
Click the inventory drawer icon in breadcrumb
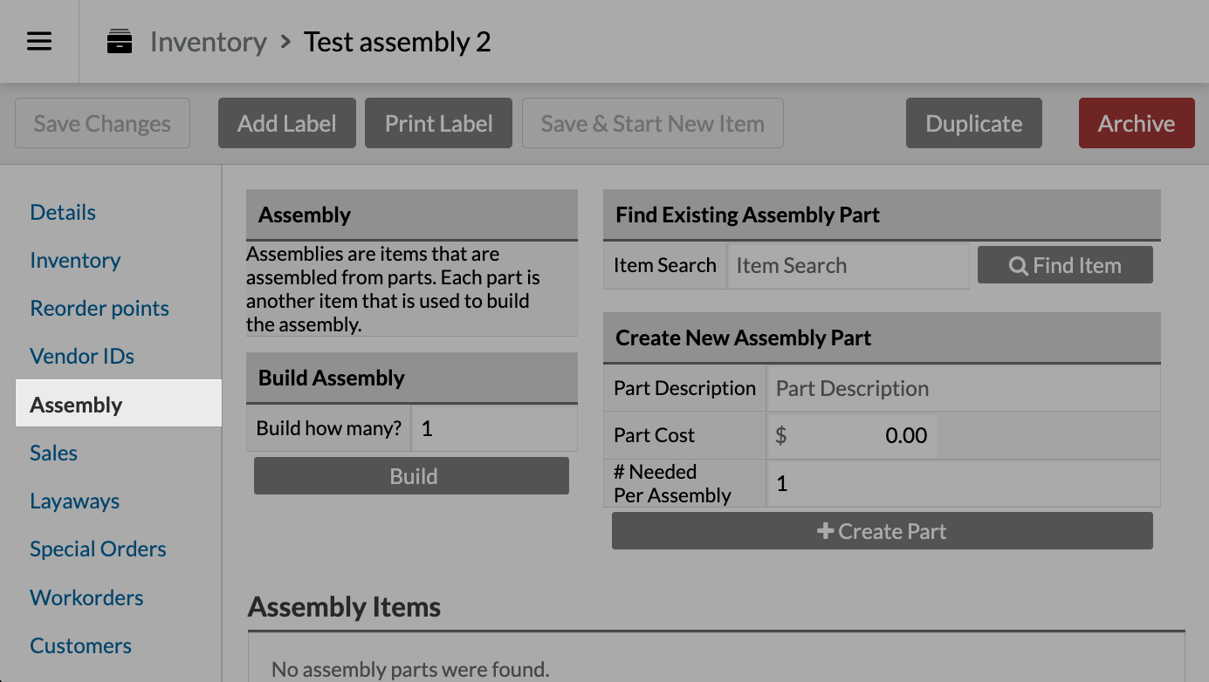[120, 40]
